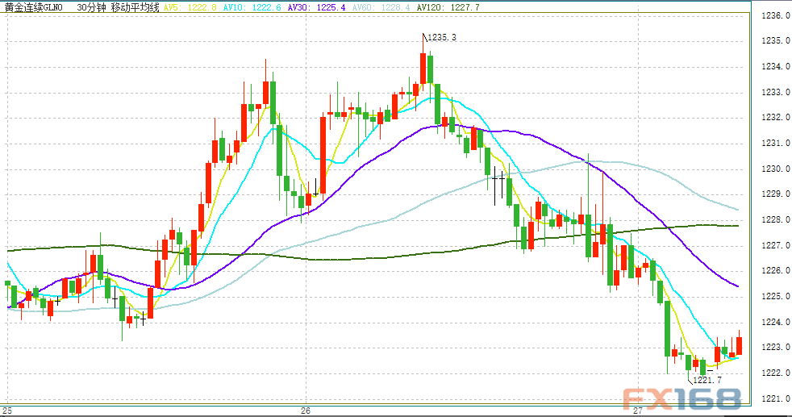Image resolution: width=792 pixels, height=417 pixels.
Task: Click date marker 27 on time axis
Action: (x=638, y=411)
